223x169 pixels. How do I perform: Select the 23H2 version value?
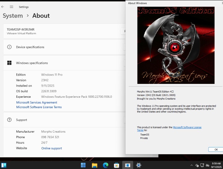tap(45, 80)
